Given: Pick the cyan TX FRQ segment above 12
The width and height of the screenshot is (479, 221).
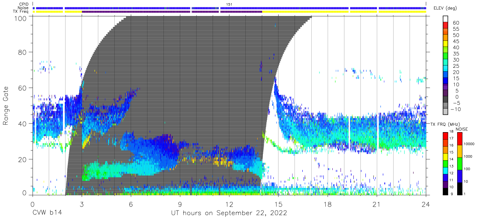Looking at the screenshot, I should tap(445, 170).
